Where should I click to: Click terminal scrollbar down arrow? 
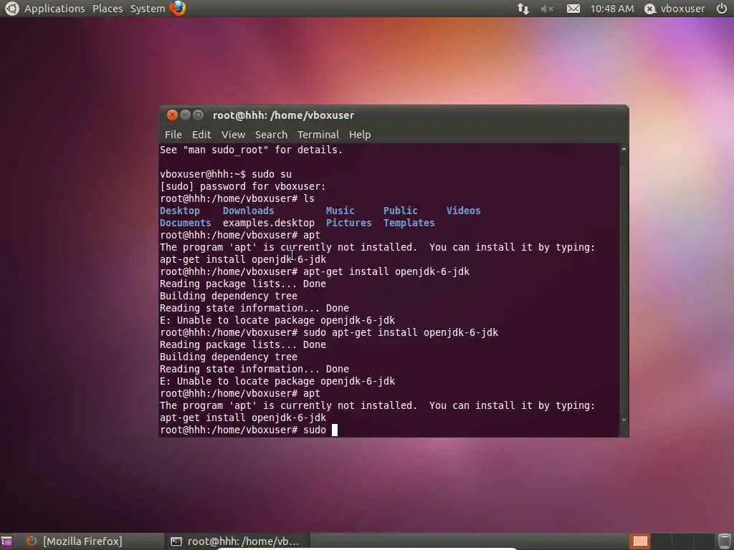624,420
